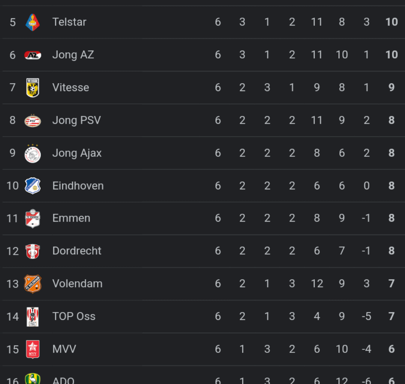This screenshot has height=384, width=405.
Task: Select the Emmen club badge
Action: tap(33, 219)
